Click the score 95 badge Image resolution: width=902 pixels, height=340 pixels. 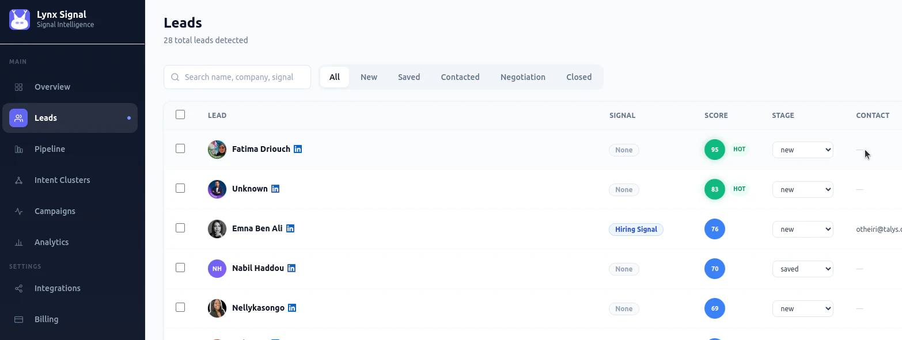point(715,150)
